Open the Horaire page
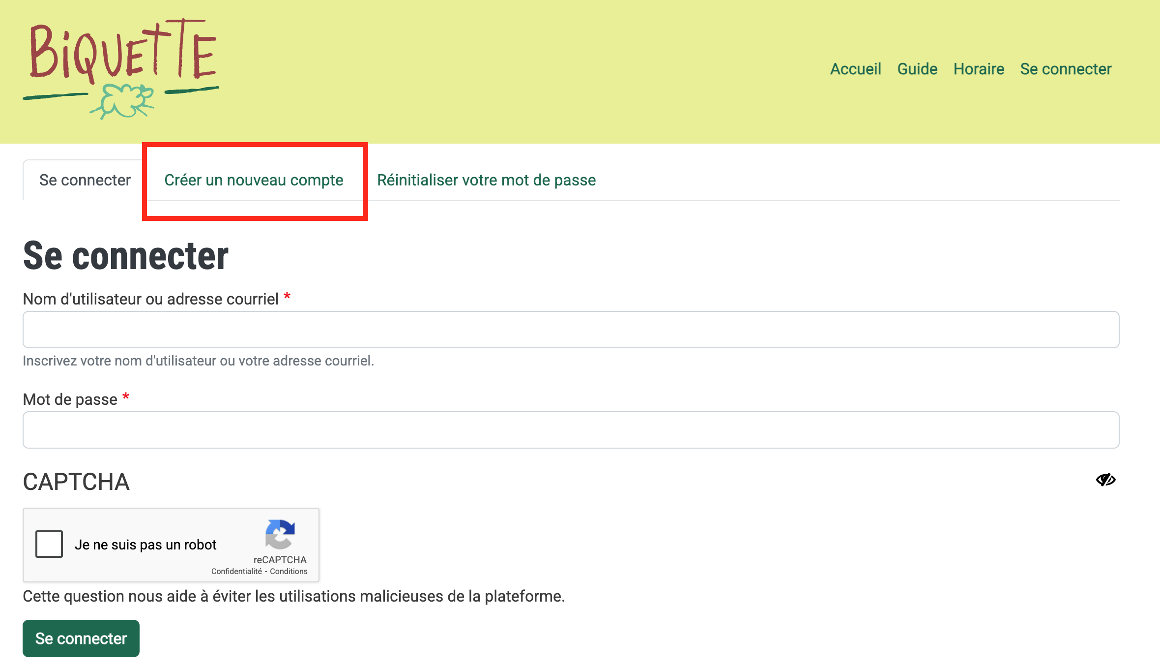Image resolution: width=1160 pixels, height=669 pixels. coord(979,69)
